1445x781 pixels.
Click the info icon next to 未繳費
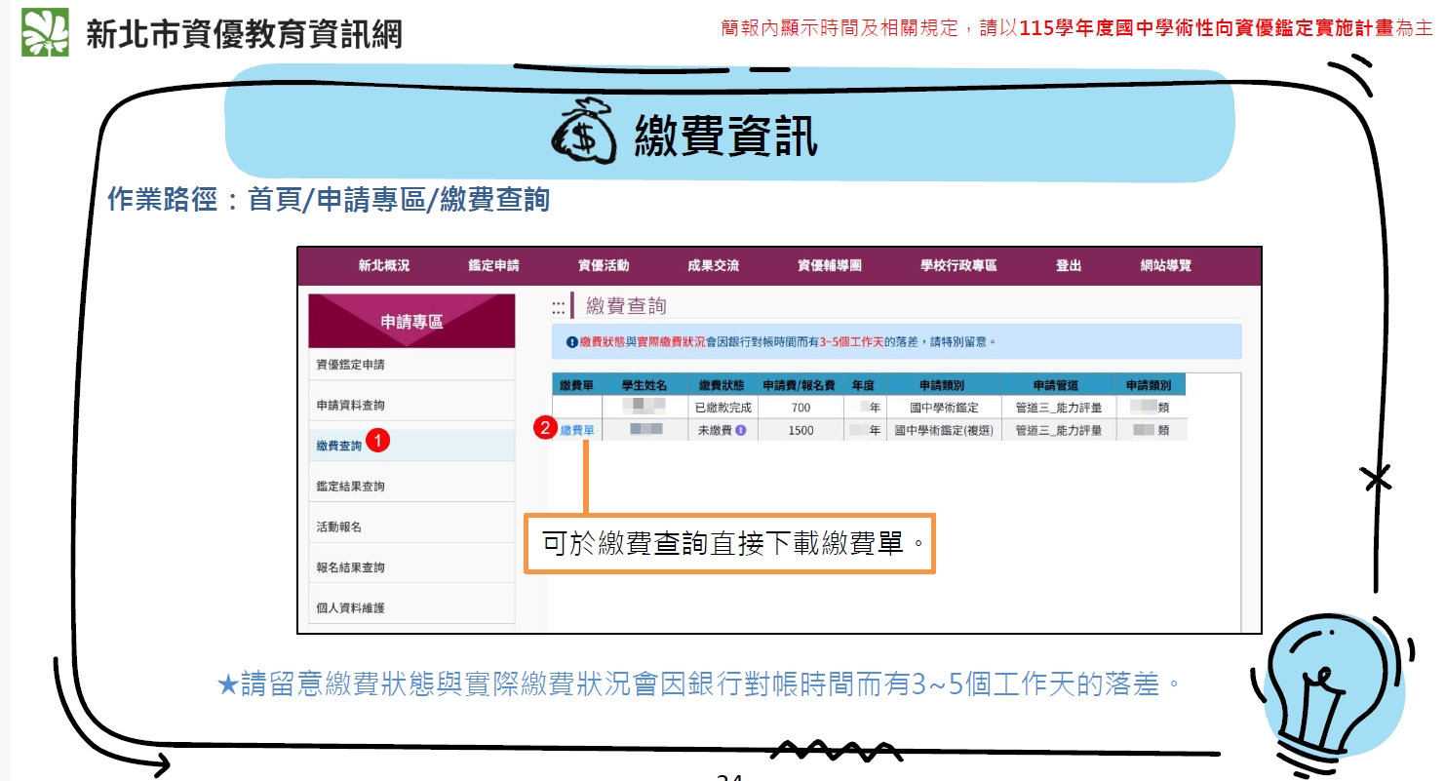click(741, 430)
